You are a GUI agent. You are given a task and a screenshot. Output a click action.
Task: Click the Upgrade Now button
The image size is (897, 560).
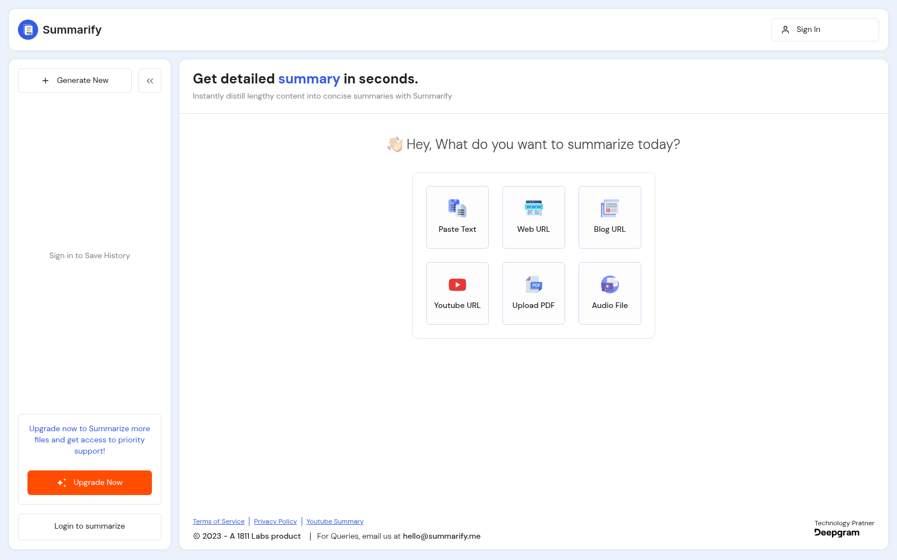(90, 483)
